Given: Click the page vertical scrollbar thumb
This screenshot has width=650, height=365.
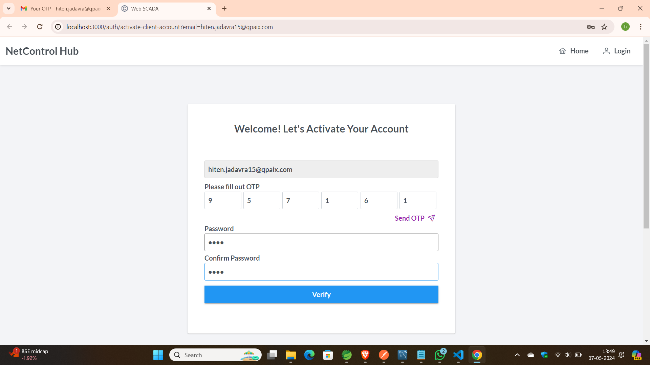Looking at the screenshot, I should [646, 135].
